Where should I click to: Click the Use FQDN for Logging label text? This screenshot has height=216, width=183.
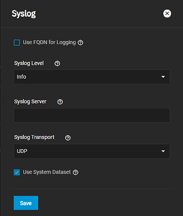(49, 42)
